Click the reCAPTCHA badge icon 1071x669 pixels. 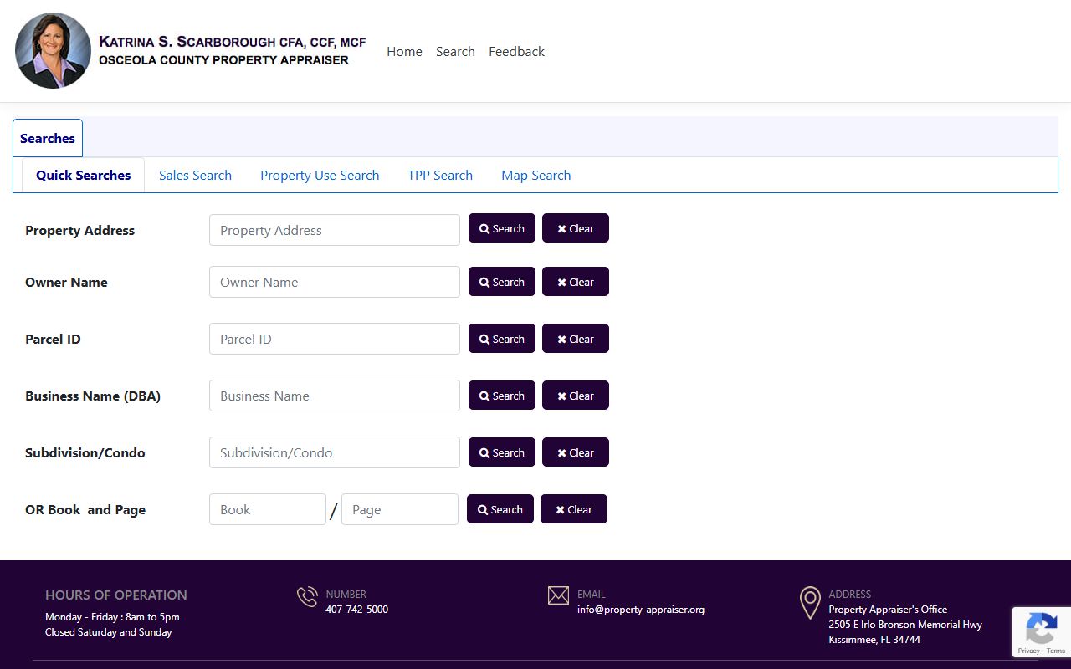(1041, 627)
